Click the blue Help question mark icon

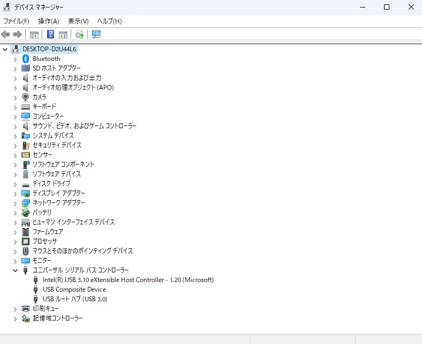[50, 34]
